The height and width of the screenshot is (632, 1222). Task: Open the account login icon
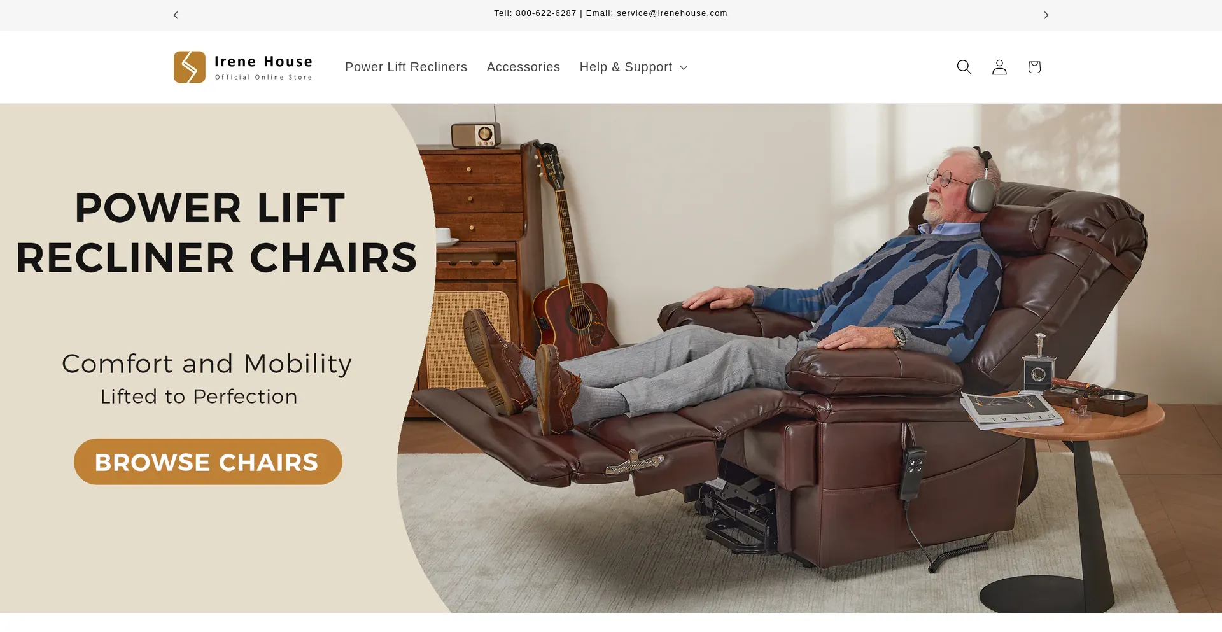point(999,67)
